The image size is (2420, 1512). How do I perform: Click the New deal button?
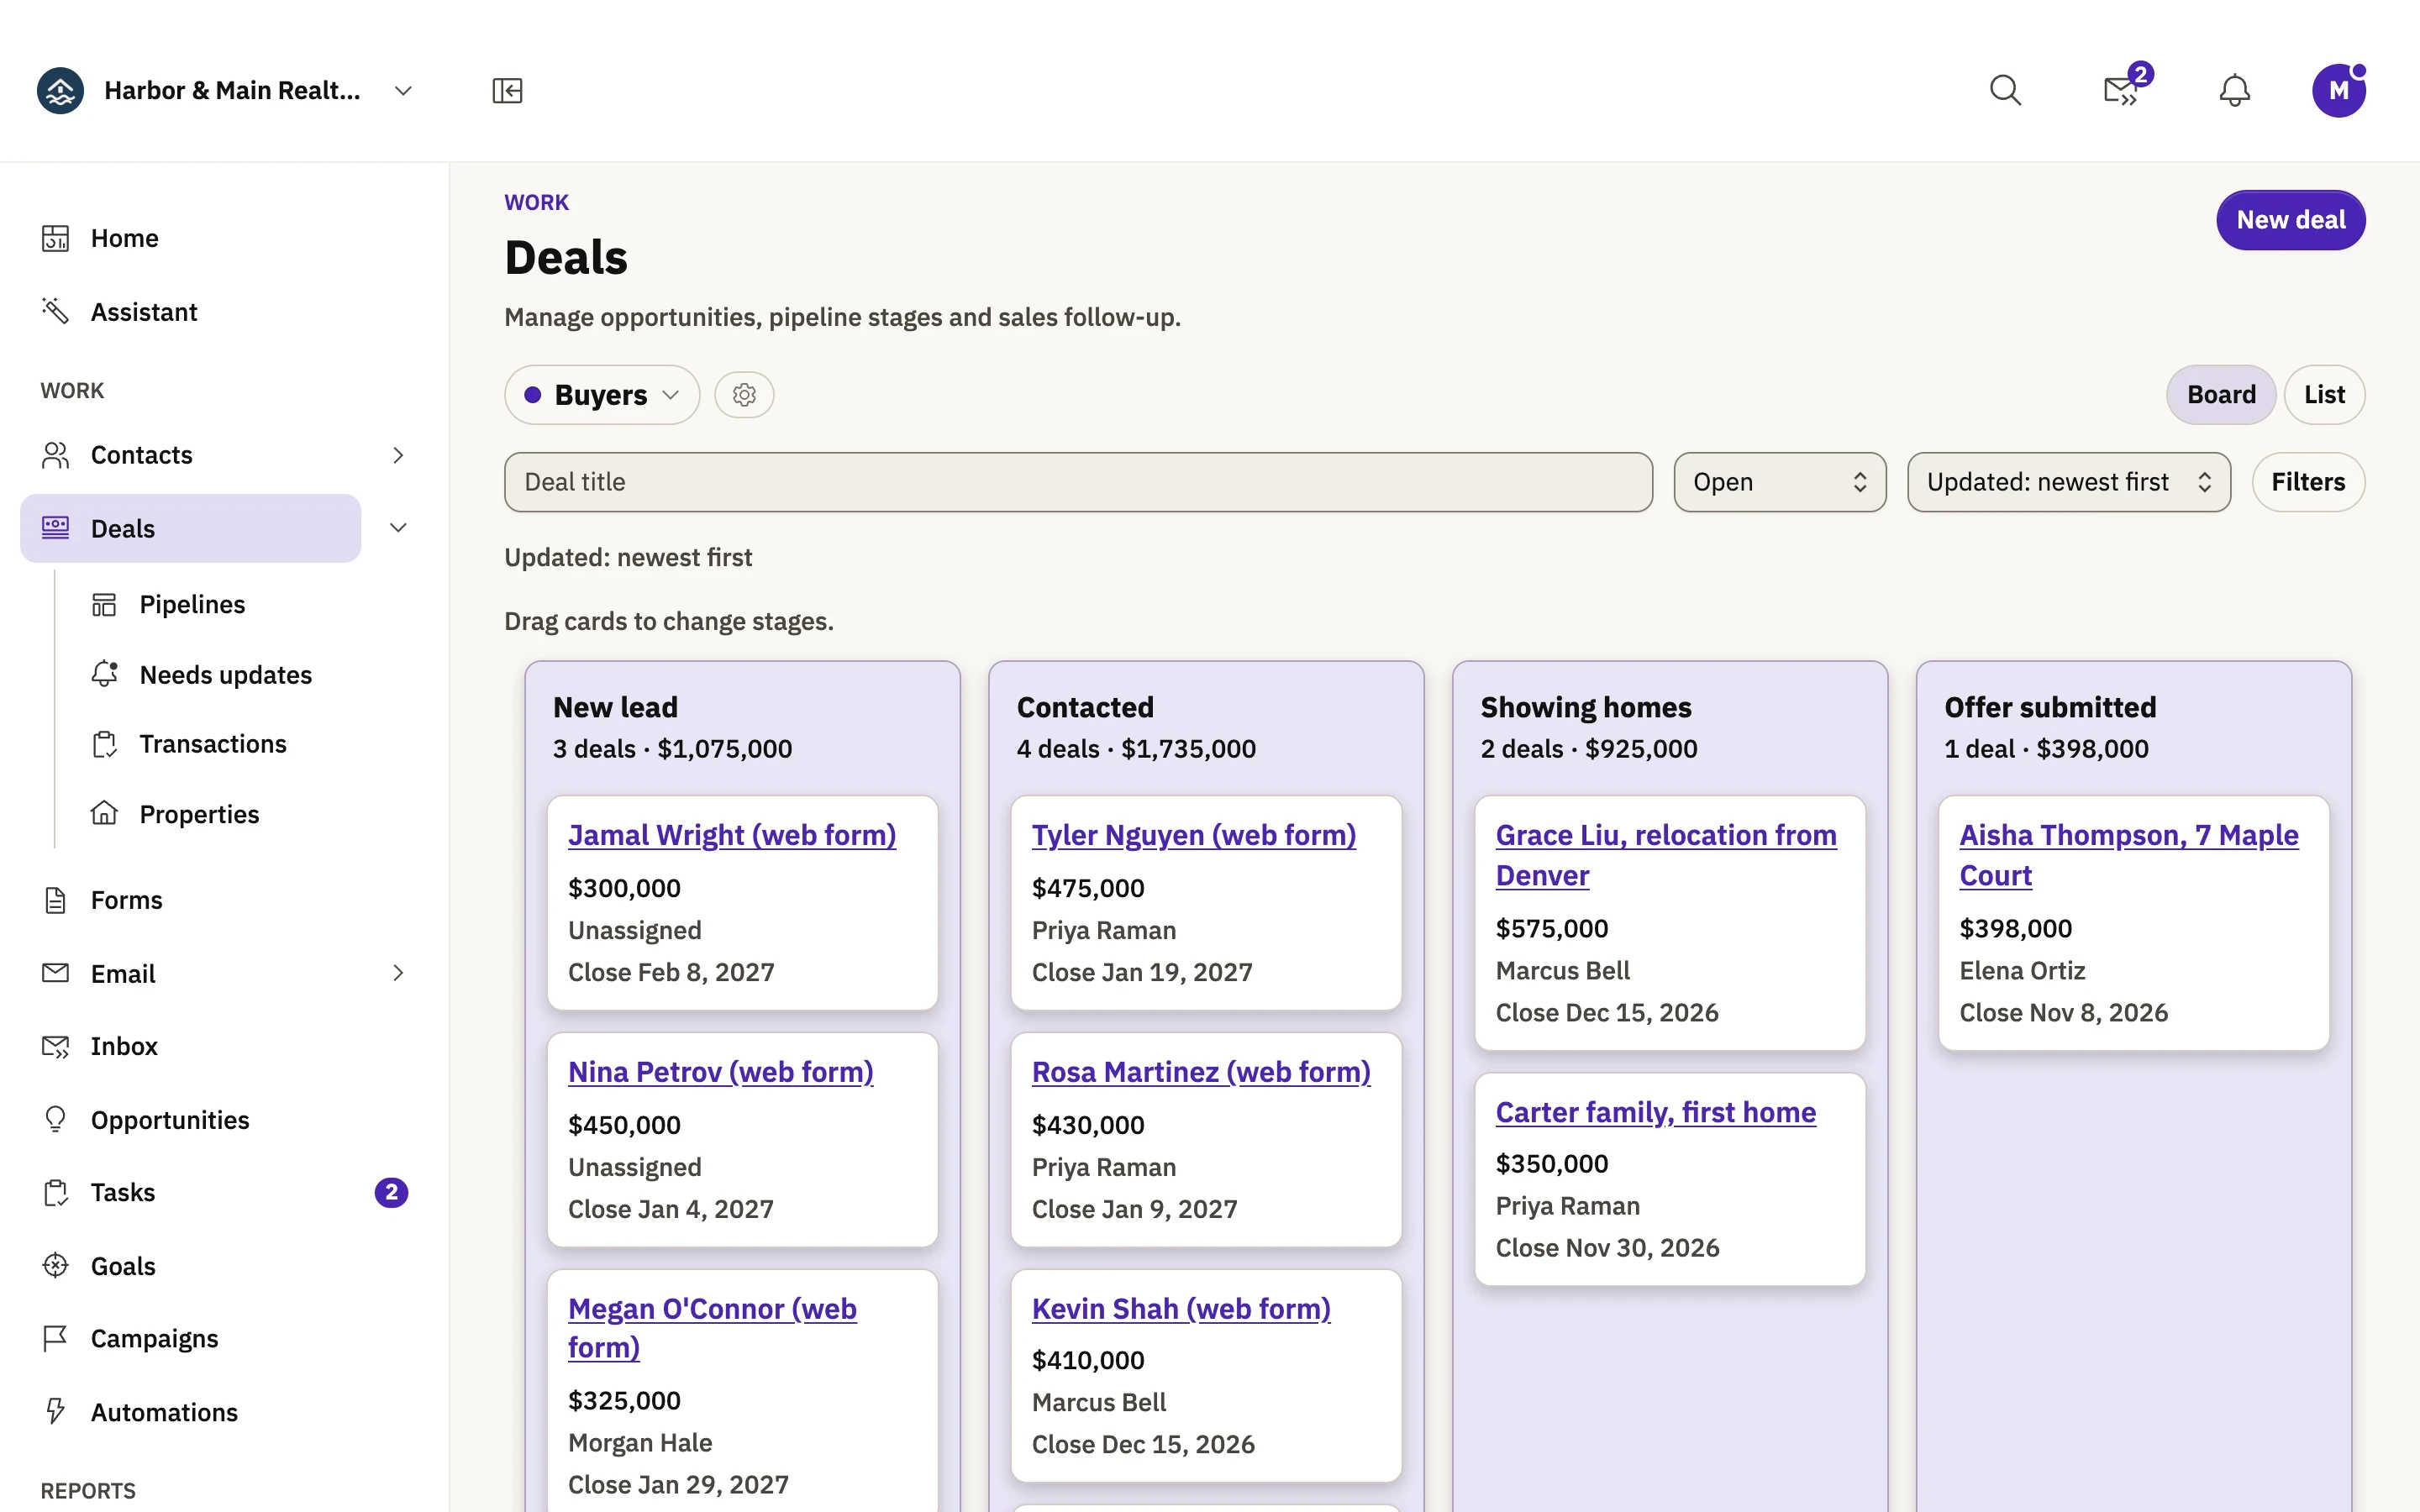click(2290, 220)
